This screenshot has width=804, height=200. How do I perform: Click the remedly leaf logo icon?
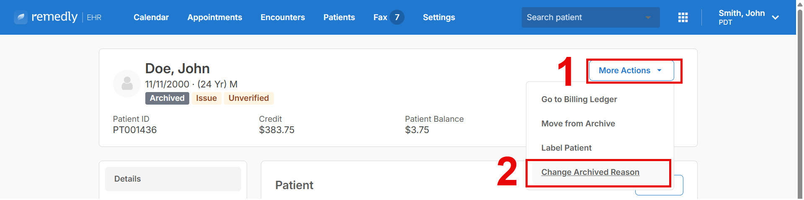point(21,17)
